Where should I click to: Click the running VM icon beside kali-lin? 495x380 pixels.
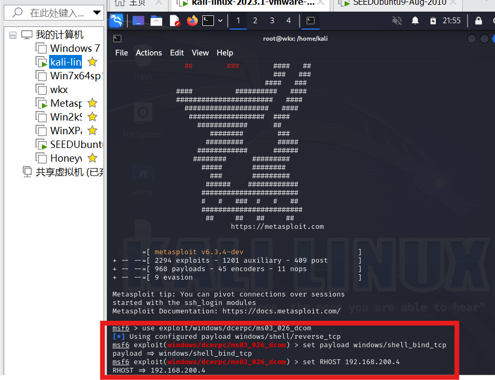tap(41, 62)
